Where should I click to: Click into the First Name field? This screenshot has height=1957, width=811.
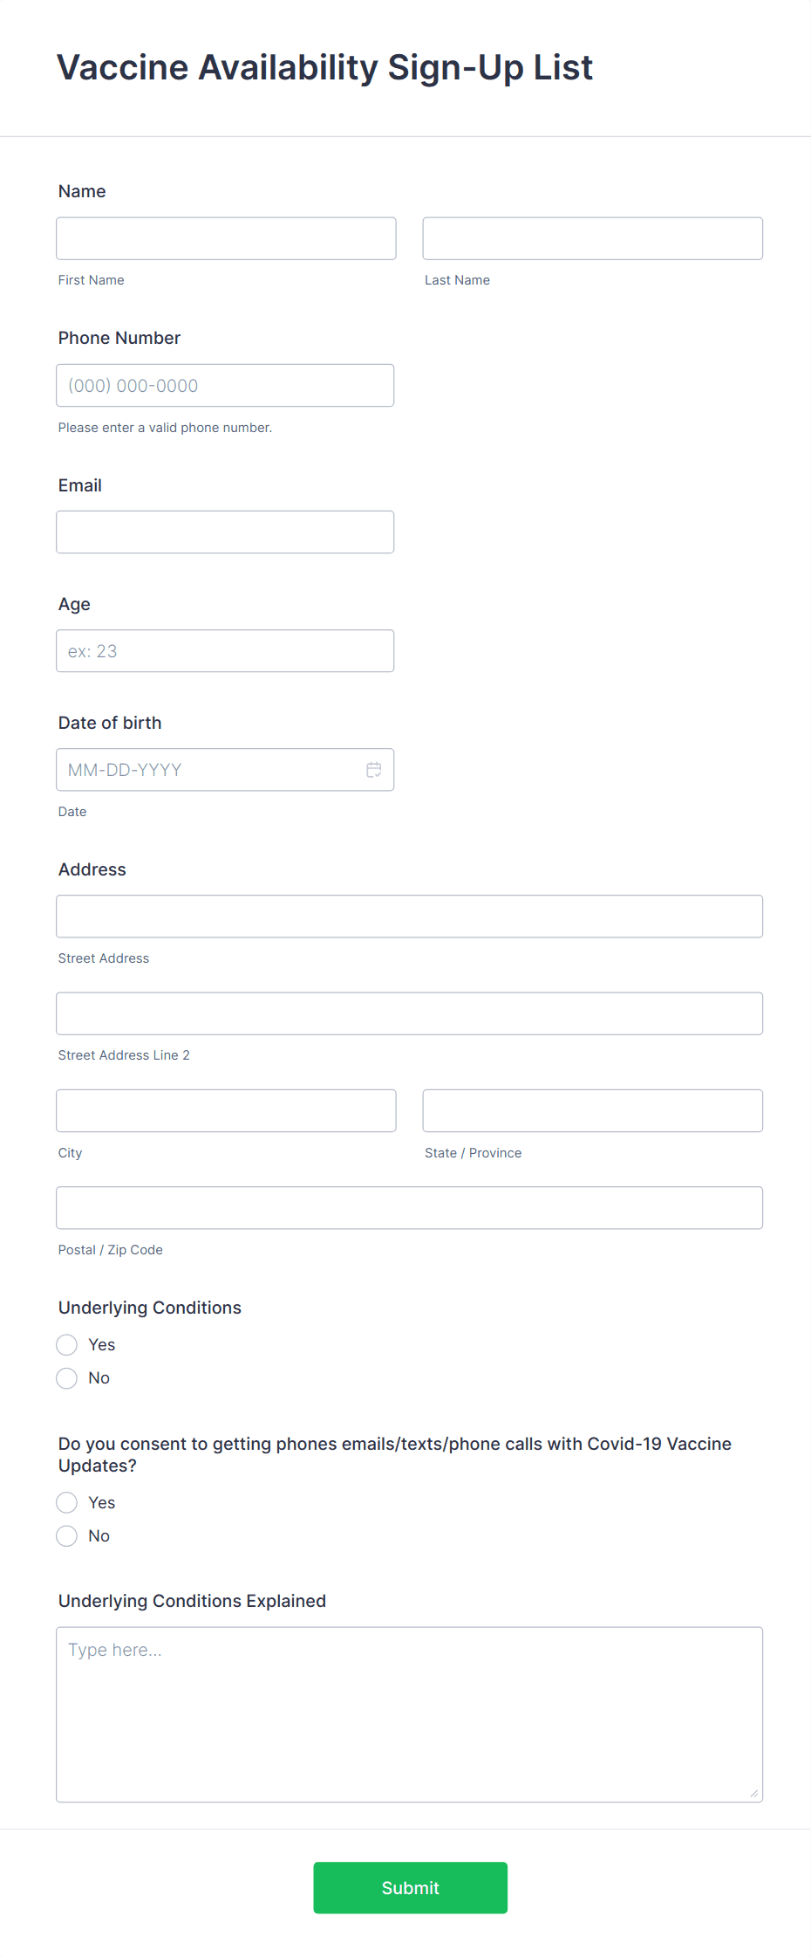[225, 237]
